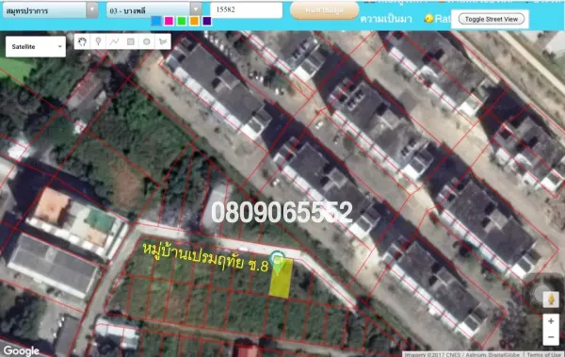Image resolution: width=565 pixels, height=357 pixels.
Task: Click the search data orange button
Action: point(324,10)
